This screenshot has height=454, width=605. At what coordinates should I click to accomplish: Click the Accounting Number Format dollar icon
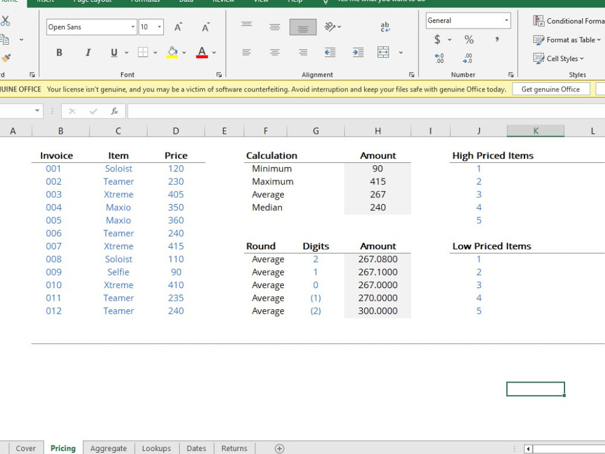click(437, 39)
